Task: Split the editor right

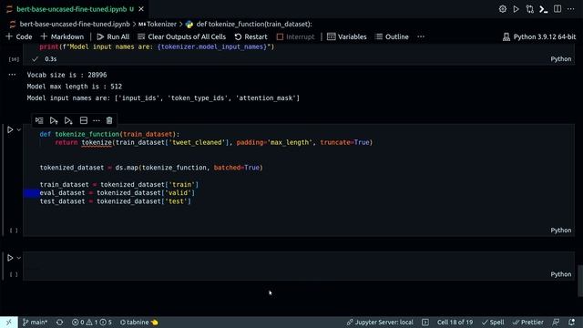Action: [557, 9]
